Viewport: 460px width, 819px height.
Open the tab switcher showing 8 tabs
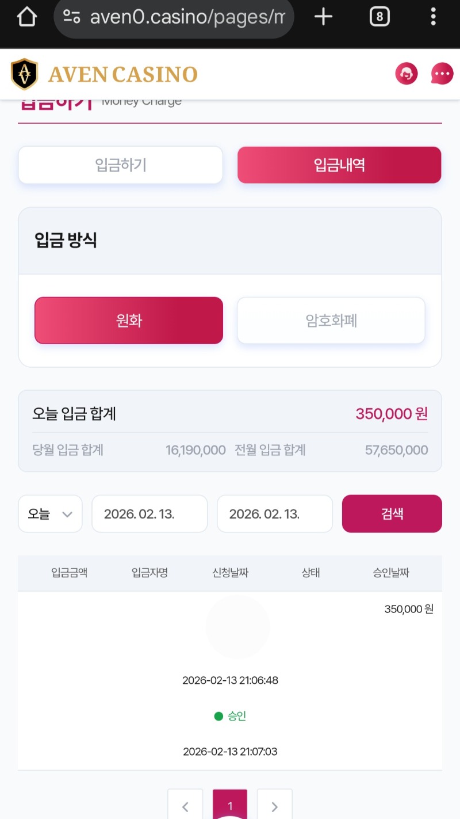coord(379,17)
